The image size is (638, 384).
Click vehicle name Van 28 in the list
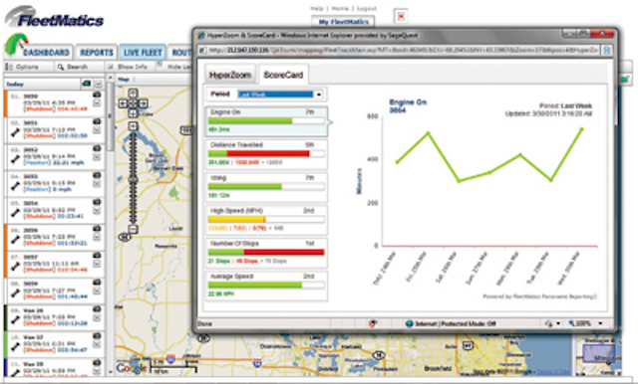tap(33, 364)
